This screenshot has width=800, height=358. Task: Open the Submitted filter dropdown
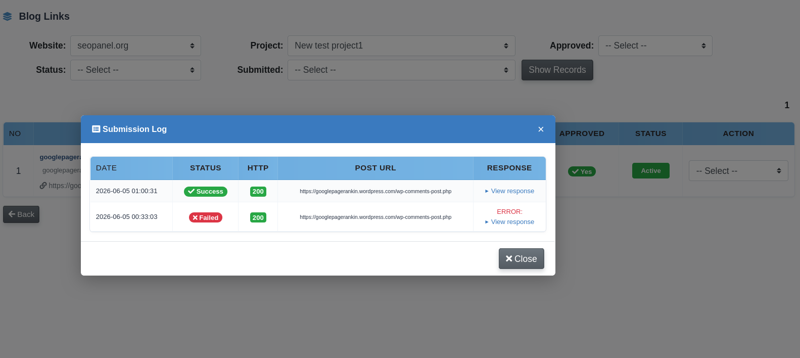401,70
